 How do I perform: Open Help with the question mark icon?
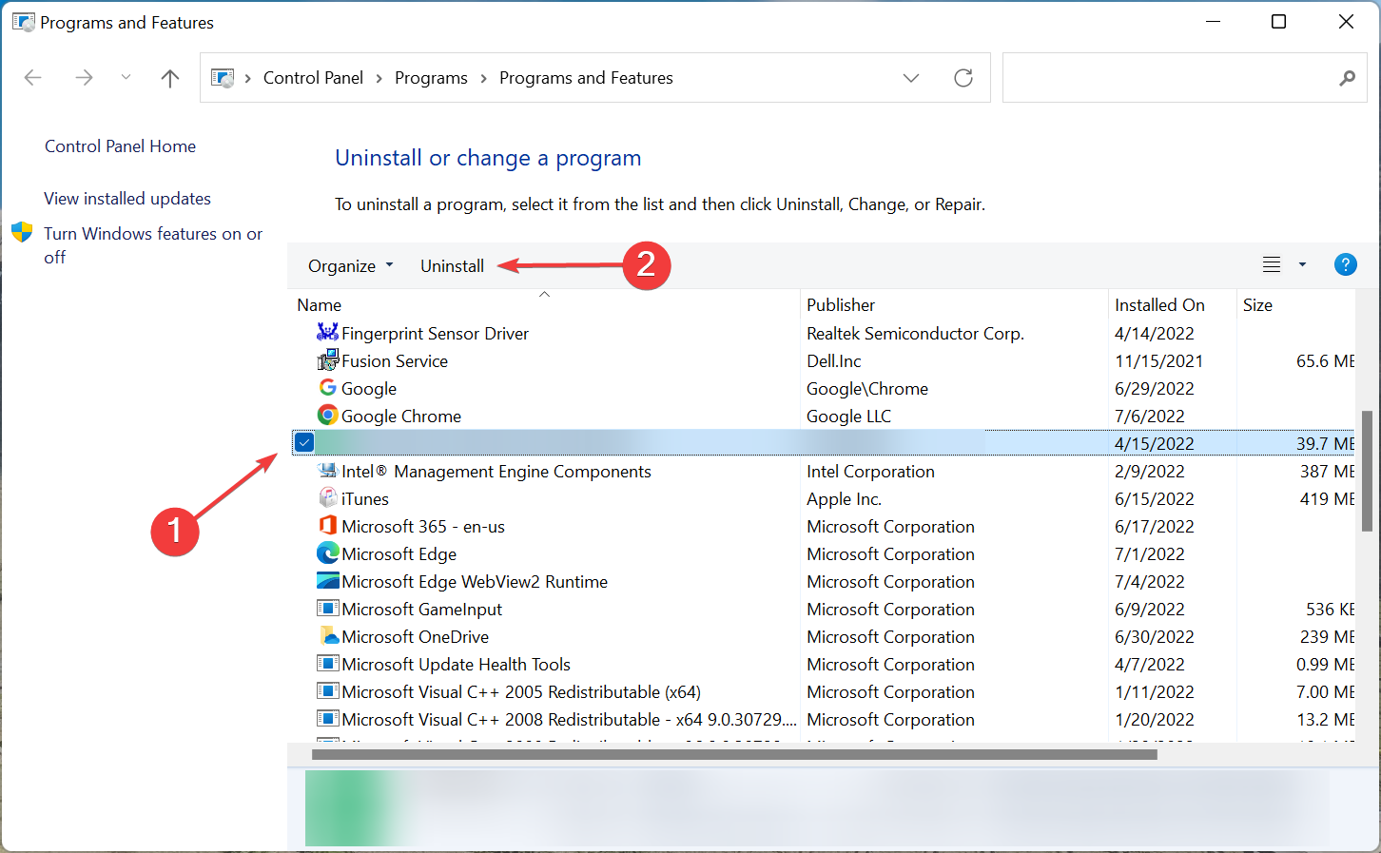point(1345,264)
